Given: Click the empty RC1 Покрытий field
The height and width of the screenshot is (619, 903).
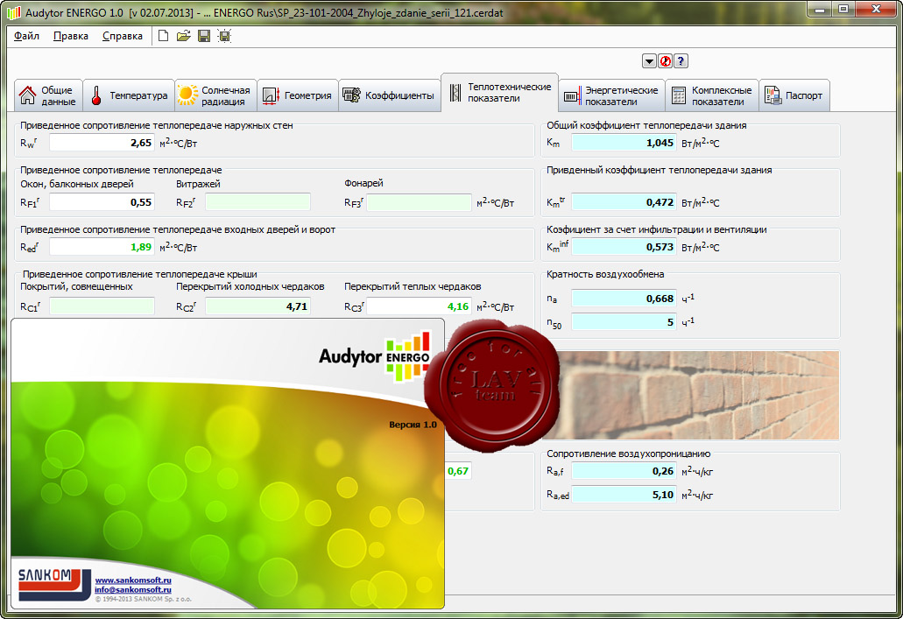Looking at the screenshot, I should pyautogui.click(x=102, y=306).
